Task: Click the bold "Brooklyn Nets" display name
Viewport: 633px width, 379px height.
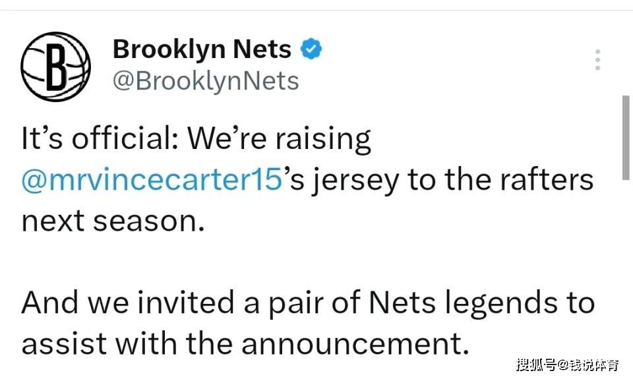Action: coord(202,49)
